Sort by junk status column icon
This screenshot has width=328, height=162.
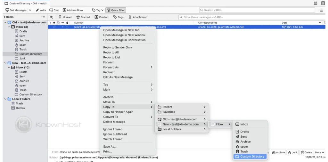[x=67, y=23]
